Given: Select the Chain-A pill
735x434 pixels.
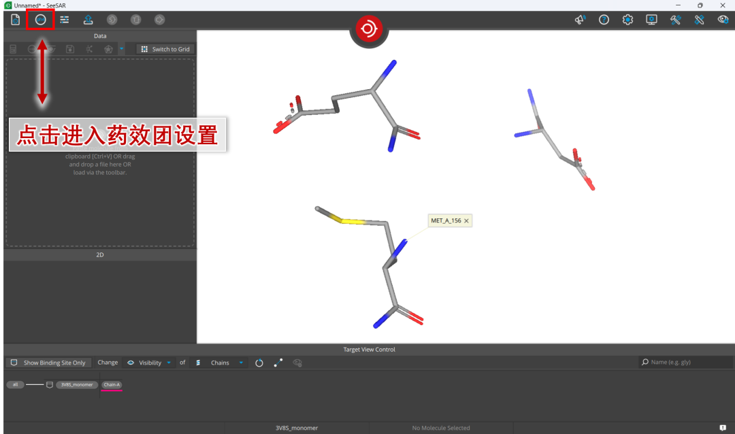Looking at the screenshot, I should coord(112,385).
